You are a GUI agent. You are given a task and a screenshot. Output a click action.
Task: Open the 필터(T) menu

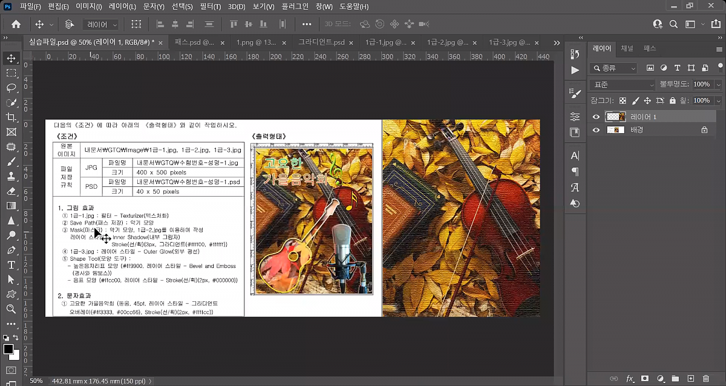point(210,7)
